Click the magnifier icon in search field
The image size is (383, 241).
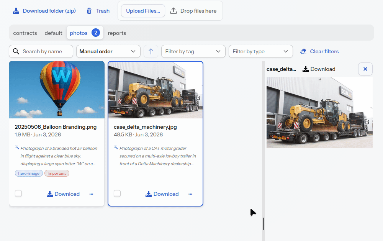coord(16,51)
